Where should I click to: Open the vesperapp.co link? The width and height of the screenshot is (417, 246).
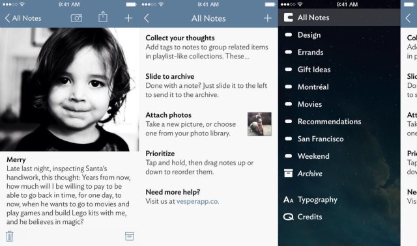tap(197, 201)
